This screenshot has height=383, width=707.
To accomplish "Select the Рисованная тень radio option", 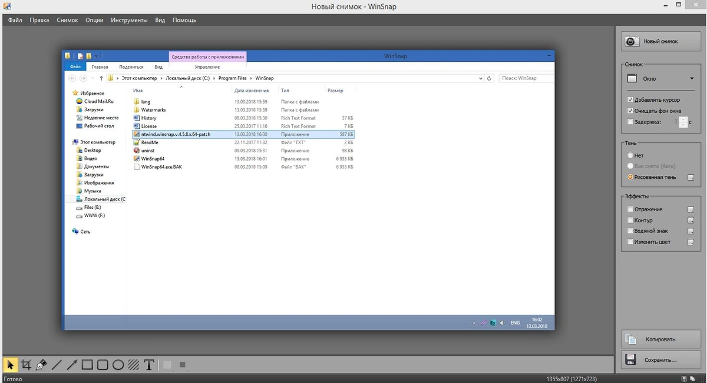I will [630, 177].
